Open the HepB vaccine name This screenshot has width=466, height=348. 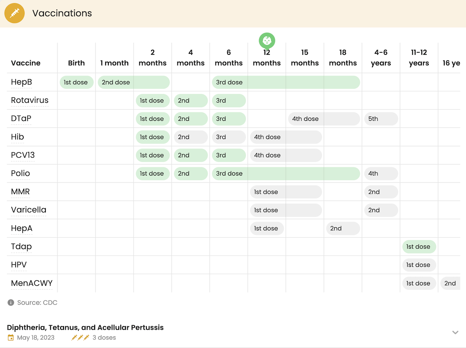[x=21, y=82]
